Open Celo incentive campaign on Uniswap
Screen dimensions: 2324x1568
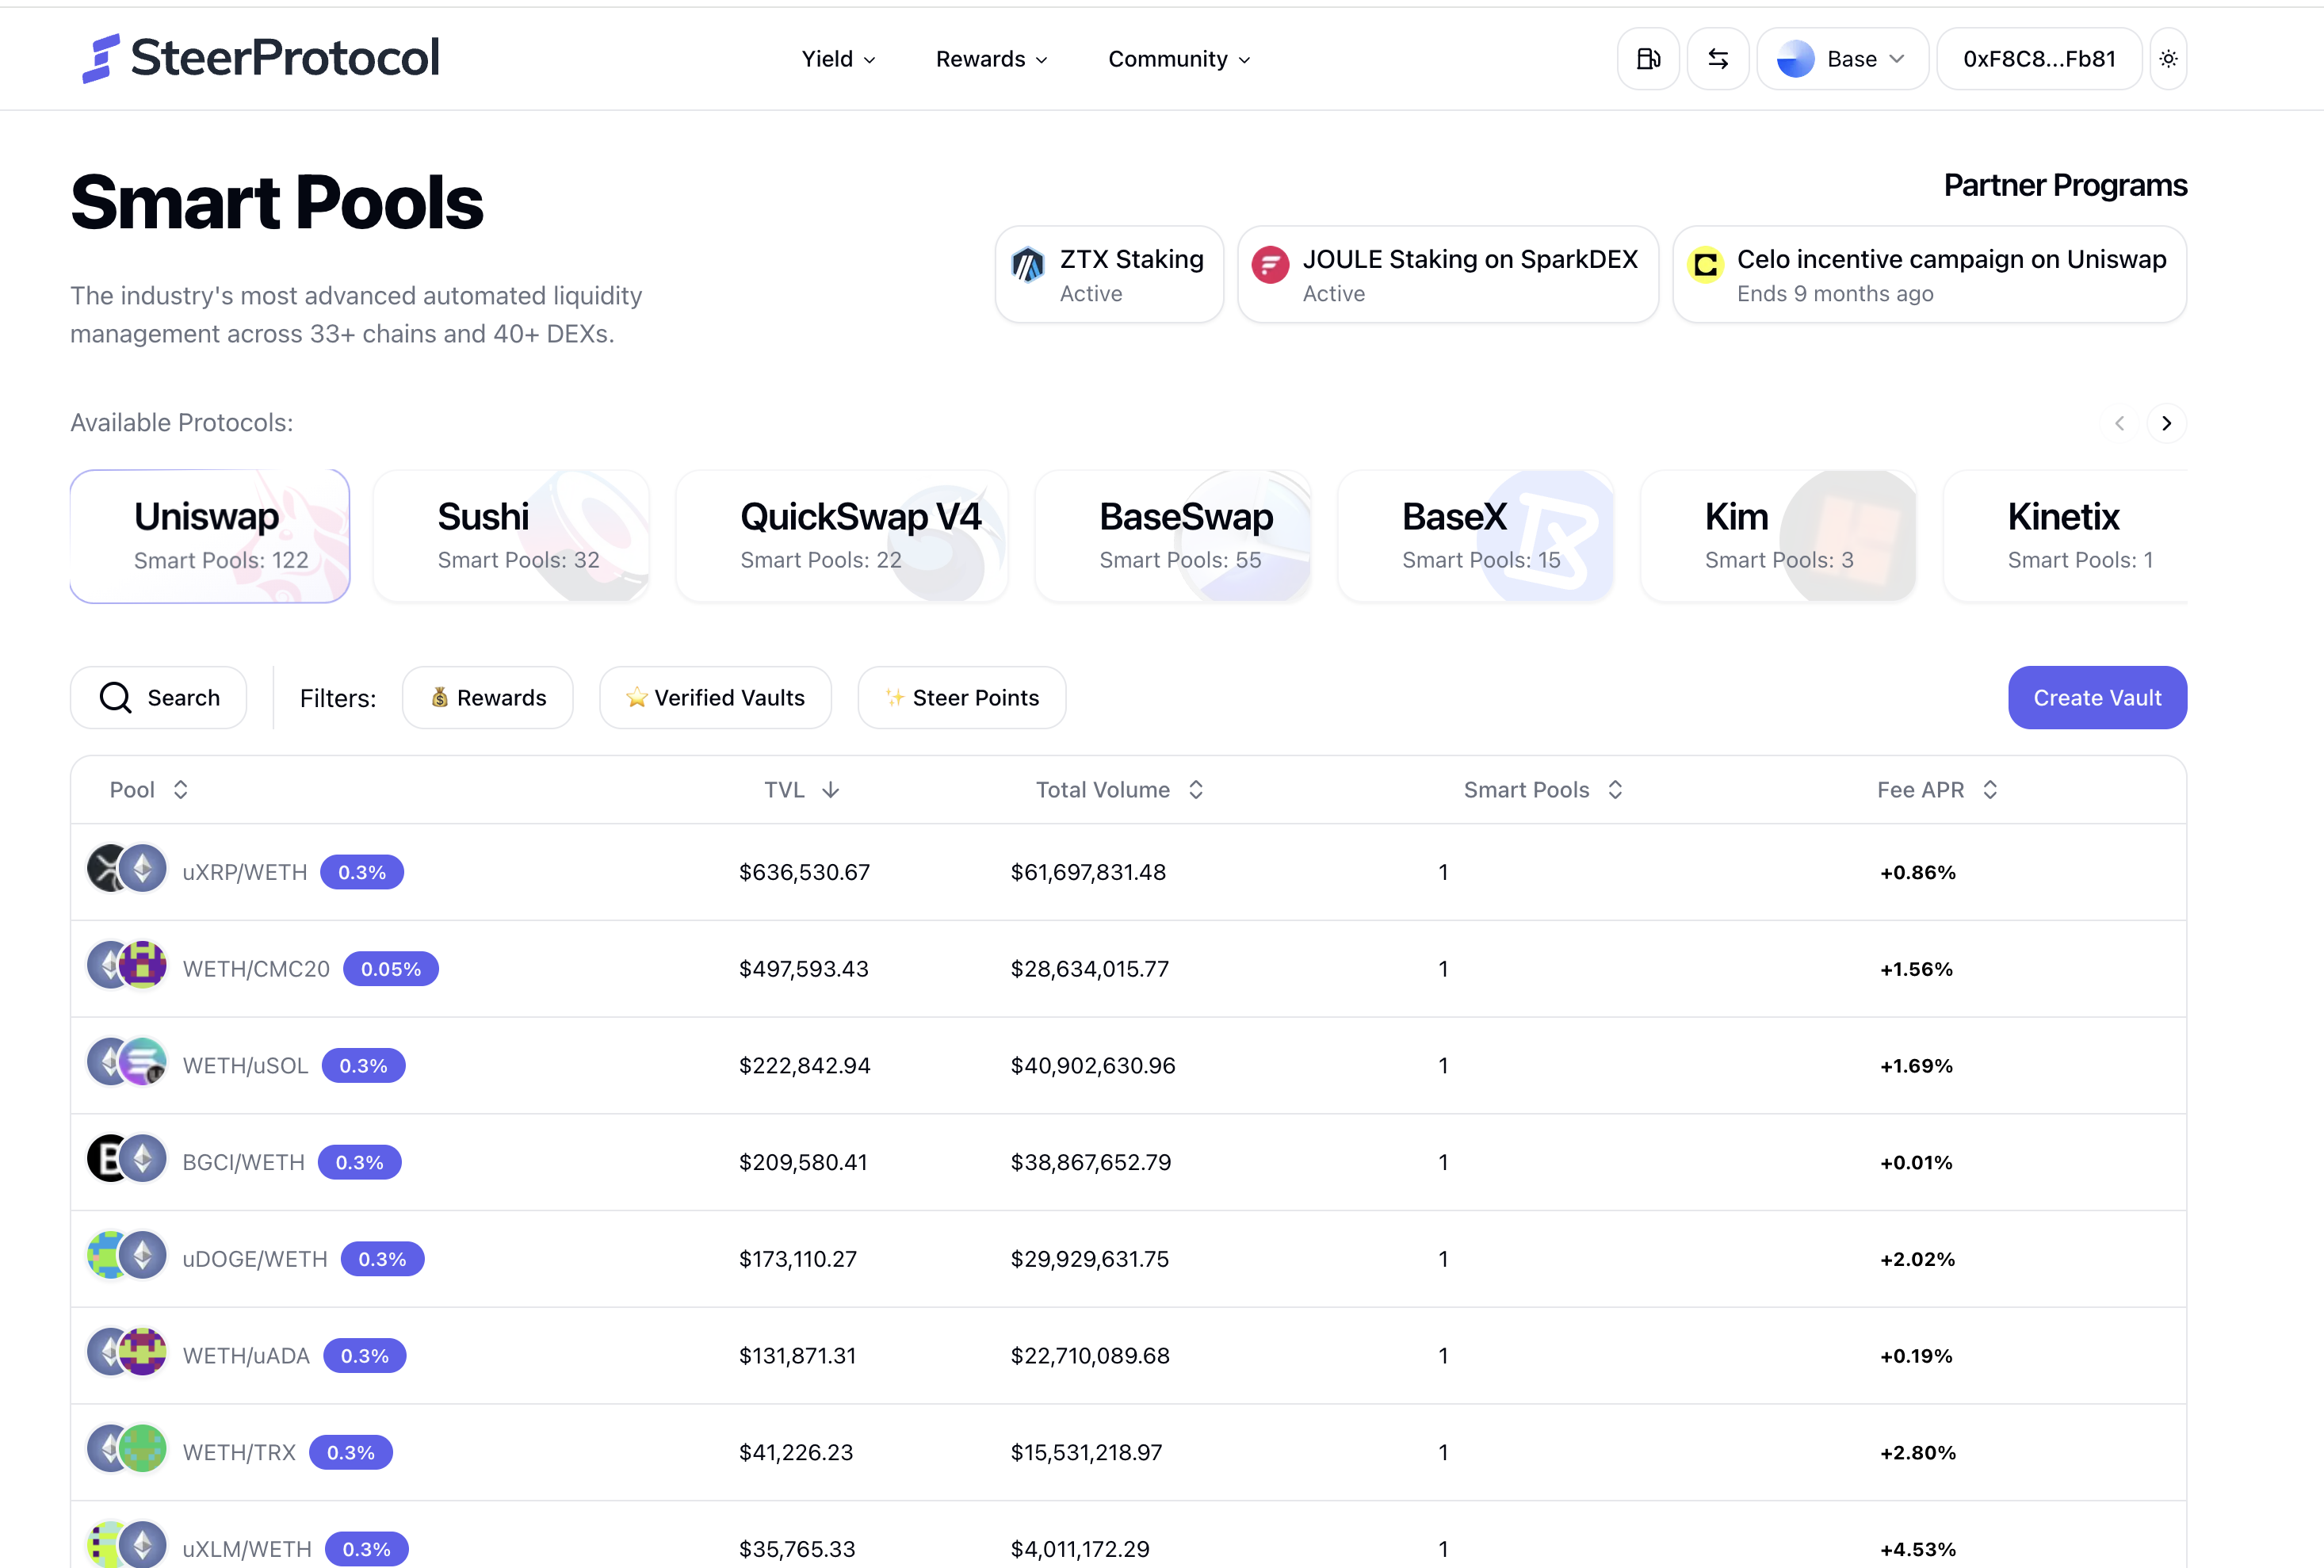1929,274
